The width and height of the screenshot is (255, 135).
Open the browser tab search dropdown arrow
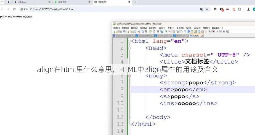pyautogui.click(x=2, y=2)
